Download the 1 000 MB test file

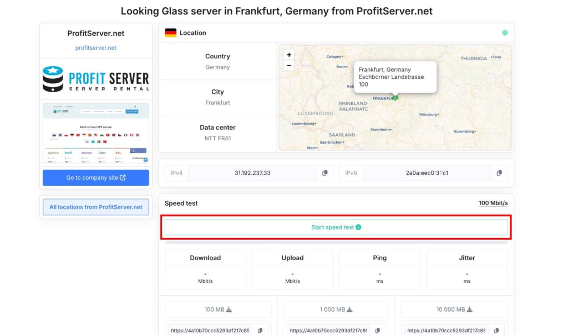(336, 309)
